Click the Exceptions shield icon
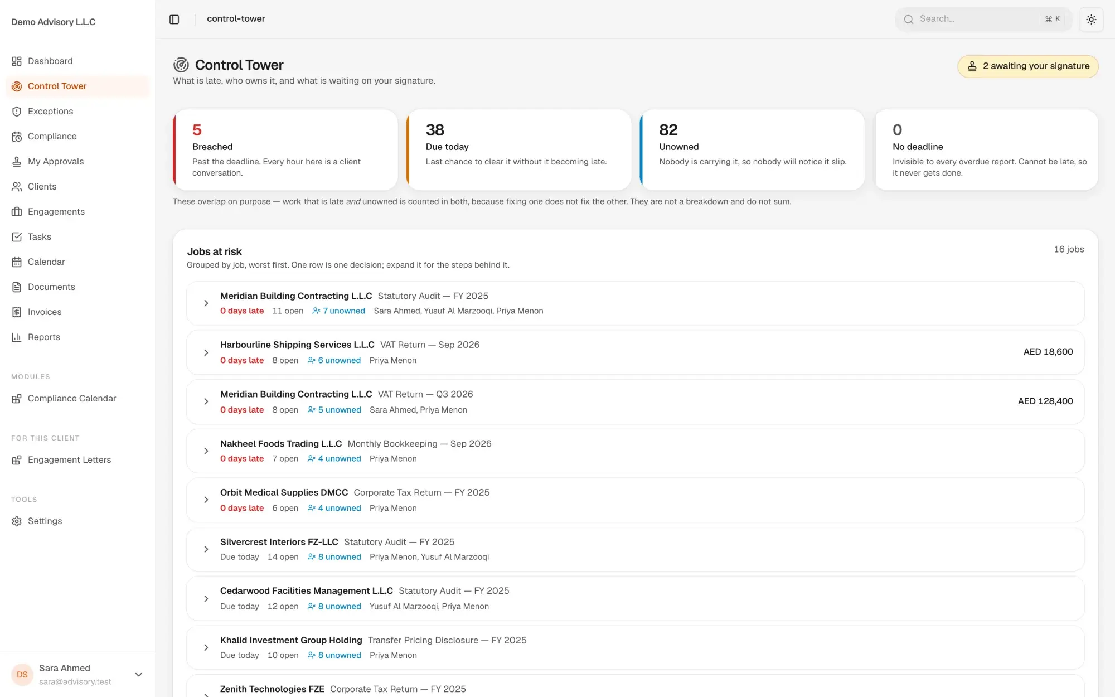 pyautogui.click(x=17, y=112)
